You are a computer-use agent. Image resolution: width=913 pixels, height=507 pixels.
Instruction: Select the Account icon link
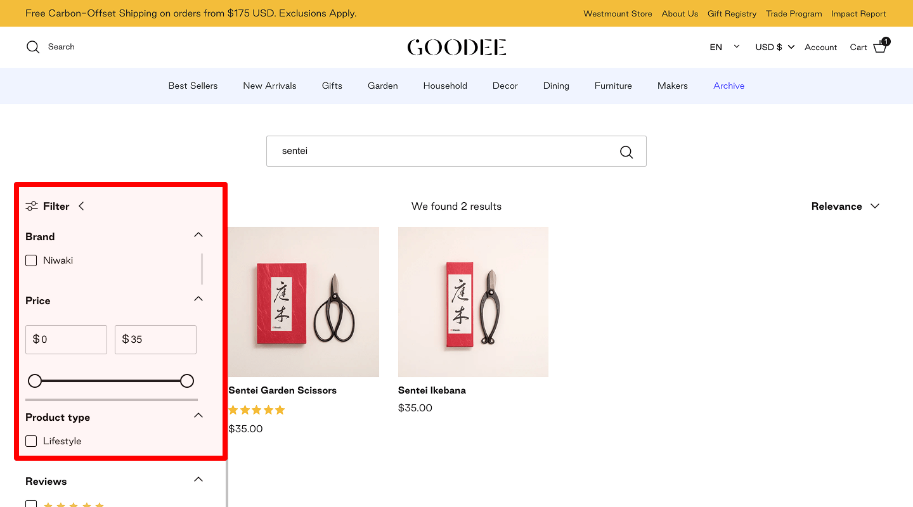coord(820,47)
